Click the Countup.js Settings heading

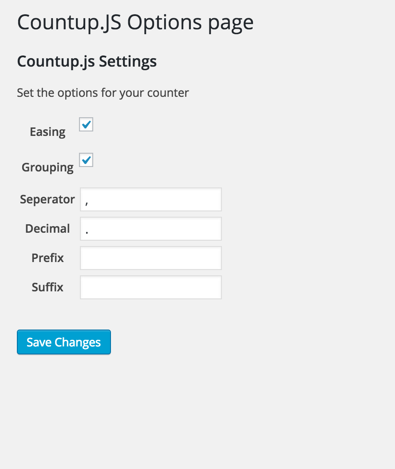(x=87, y=62)
